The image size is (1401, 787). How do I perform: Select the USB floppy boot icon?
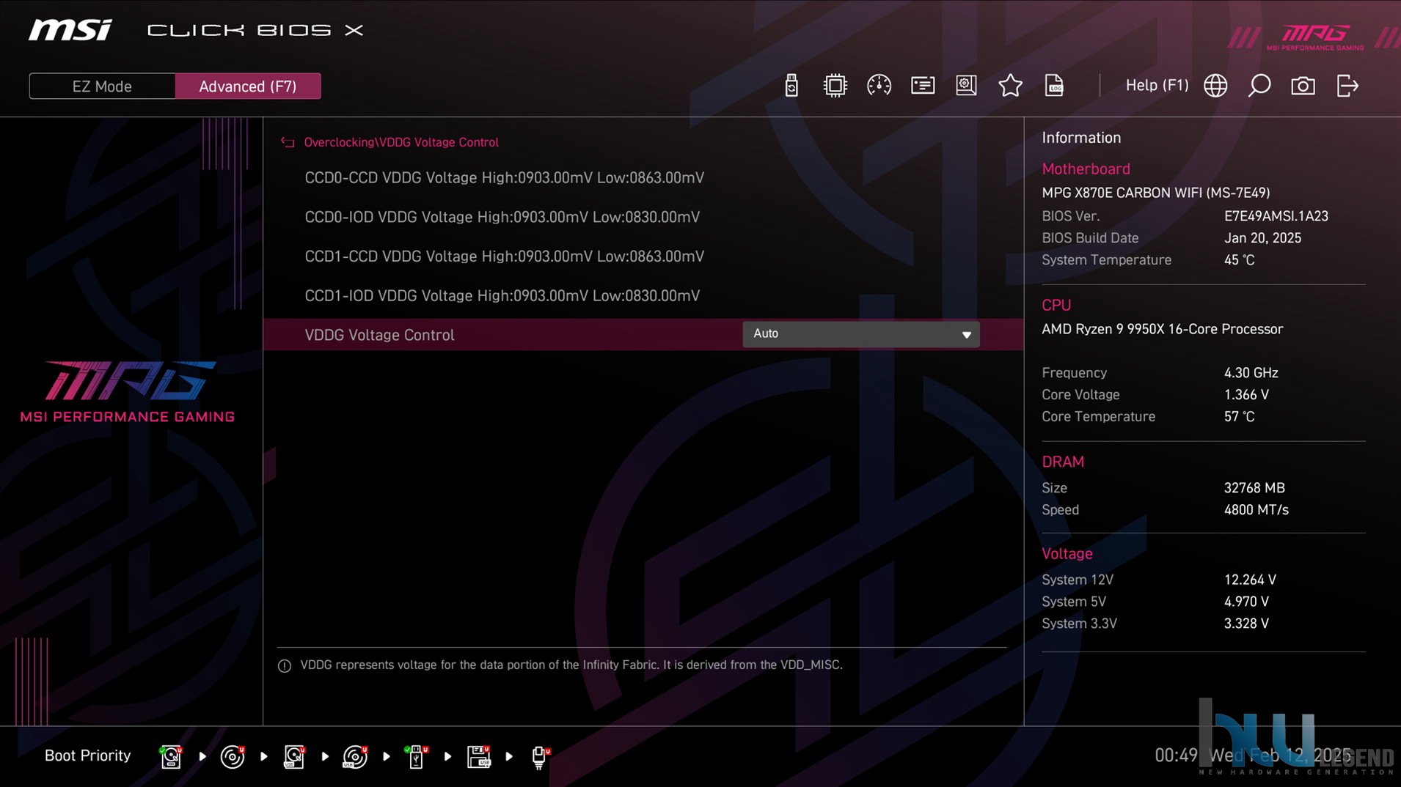click(478, 756)
